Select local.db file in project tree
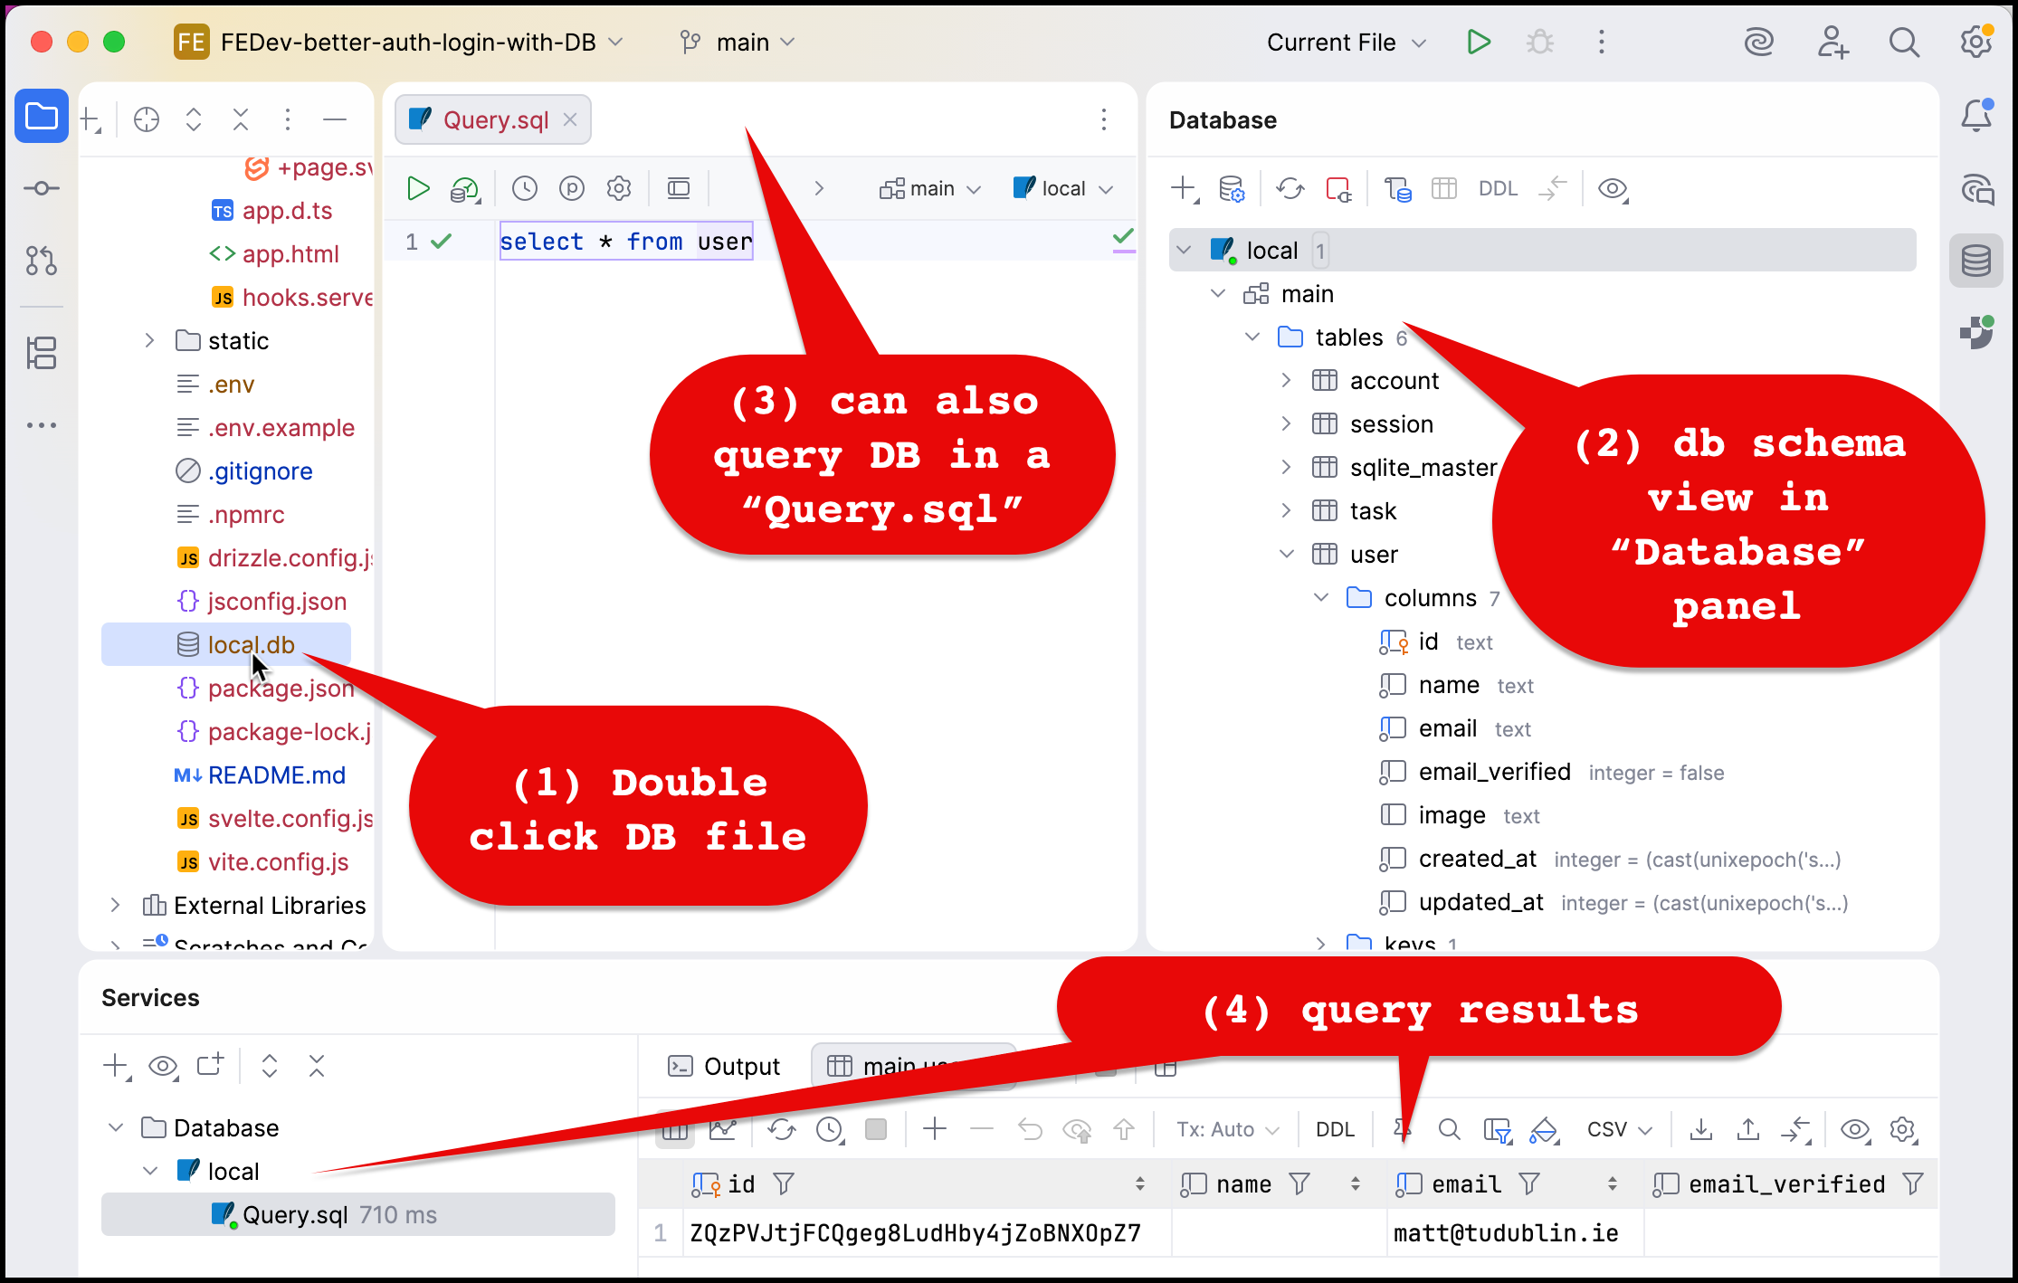 251,644
